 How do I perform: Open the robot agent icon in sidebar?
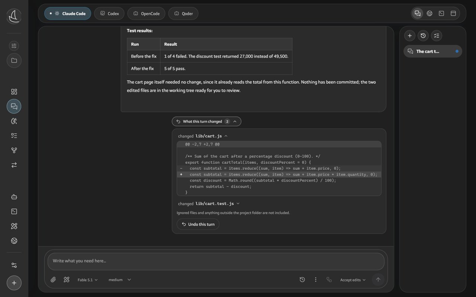pyautogui.click(x=14, y=197)
